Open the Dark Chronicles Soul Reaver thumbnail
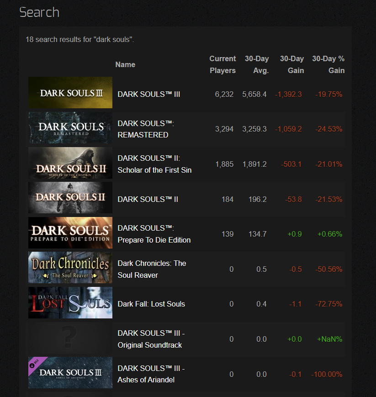Viewport: 376px width, 397px height. (x=70, y=267)
